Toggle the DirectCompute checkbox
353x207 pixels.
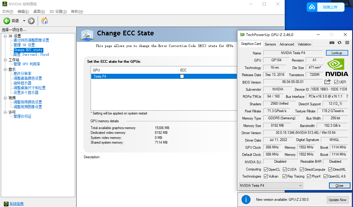302,170
